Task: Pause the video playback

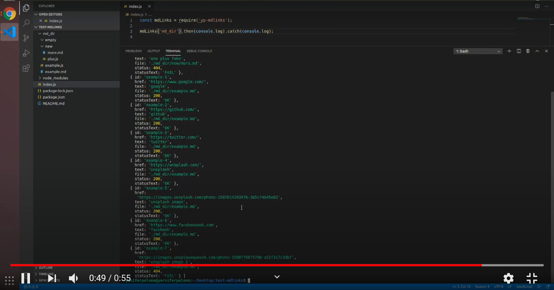Action: [26, 278]
